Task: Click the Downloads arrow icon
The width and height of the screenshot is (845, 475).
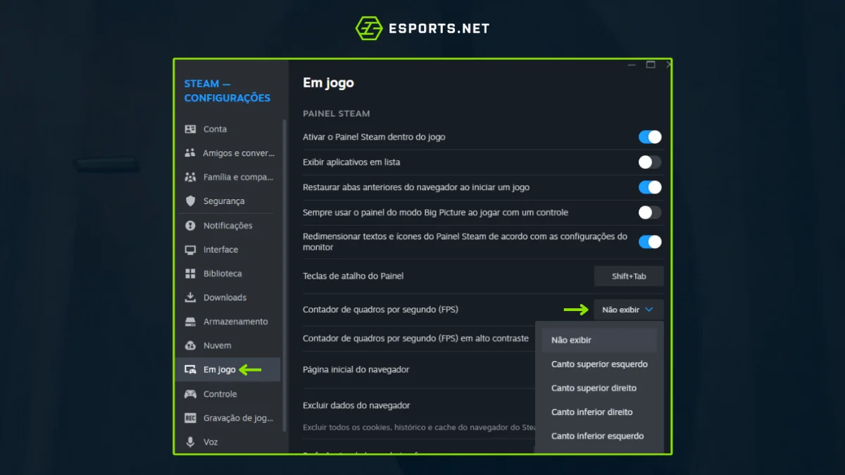Action: (x=190, y=298)
